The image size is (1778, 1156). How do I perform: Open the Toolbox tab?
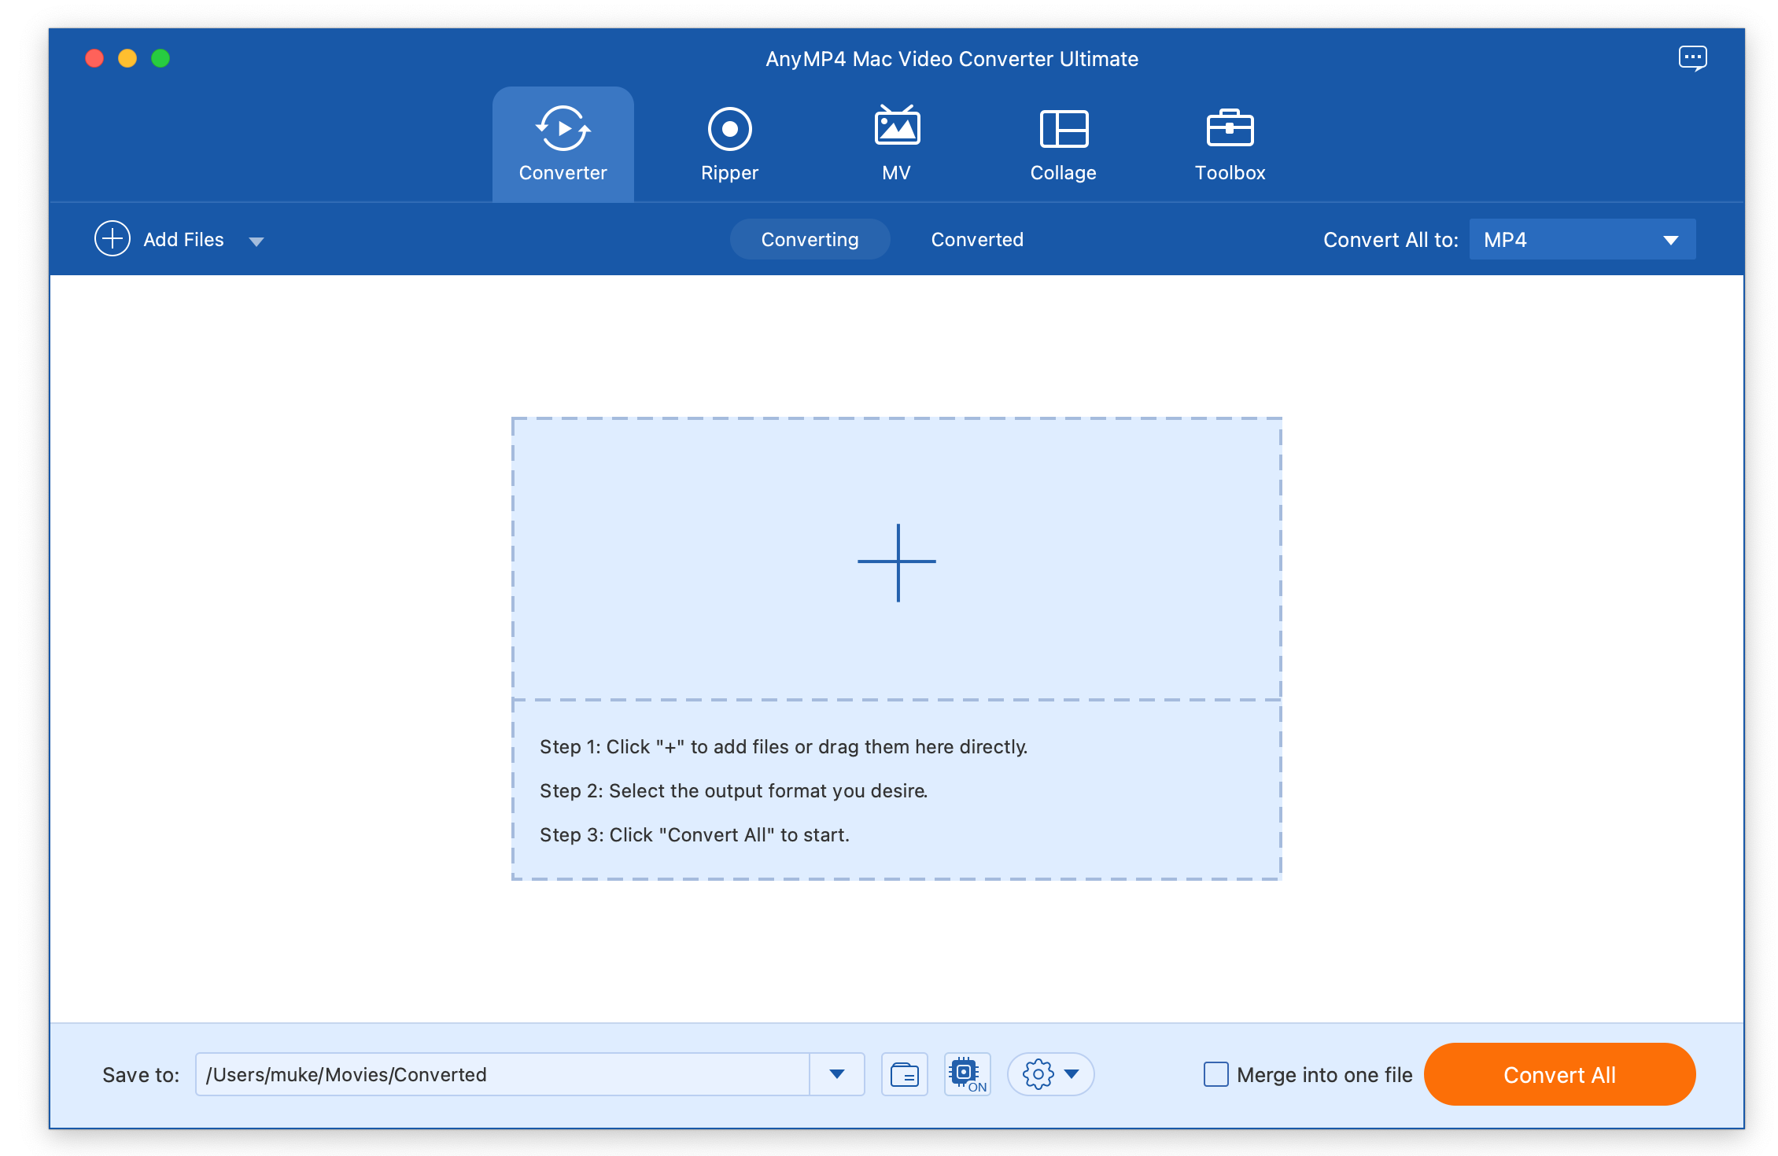pyautogui.click(x=1230, y=145)
